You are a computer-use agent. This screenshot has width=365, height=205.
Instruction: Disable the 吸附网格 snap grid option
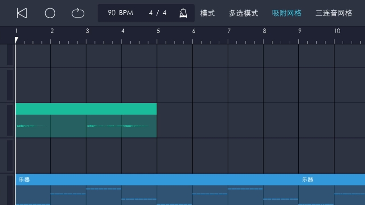click(287, 13)
